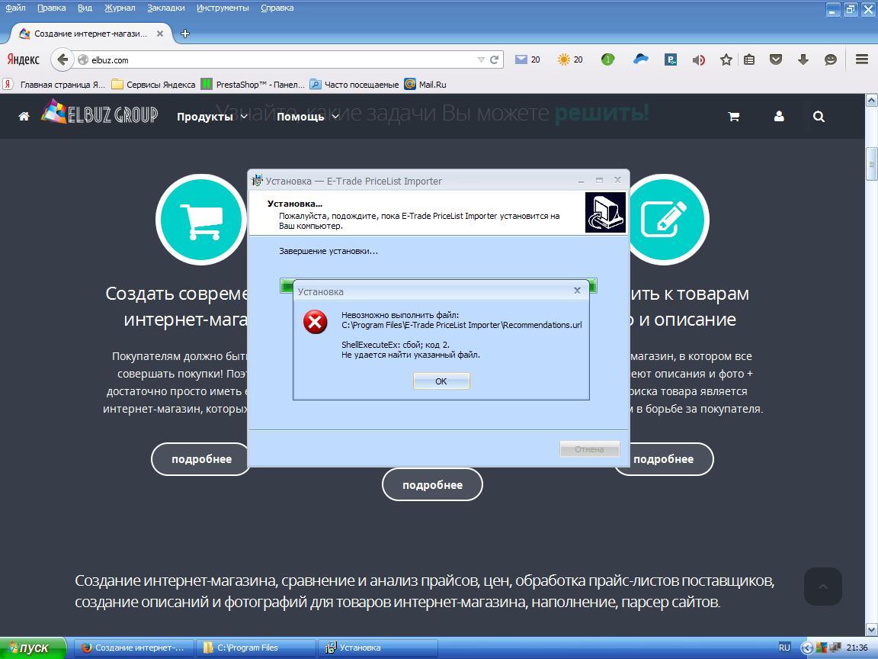Open the PrestaShop™ - Панел... bookmark
The image size is (878, 659).
pyautogui.click(x=253, y=85)
